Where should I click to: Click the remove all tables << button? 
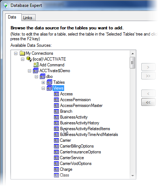point(148,102)
